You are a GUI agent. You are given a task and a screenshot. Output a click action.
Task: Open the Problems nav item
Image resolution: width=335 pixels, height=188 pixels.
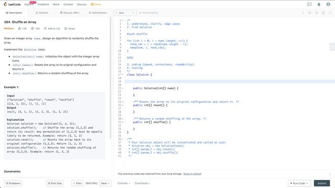click(43, 4)
